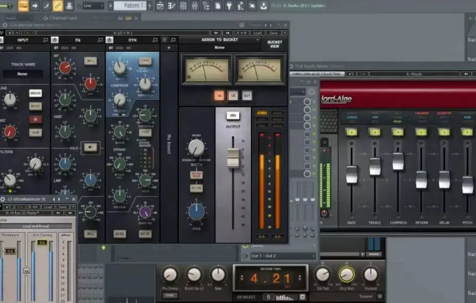Click the download arrow icon in FL Studio toolbar
The height and width of the screenshot is (303, 476).
pos(263,6)
